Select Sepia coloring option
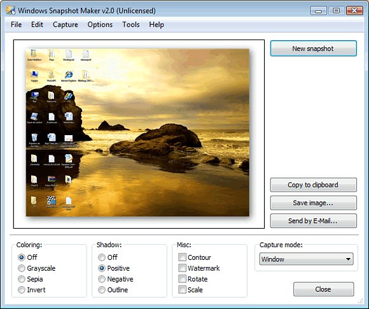The width and height of the screenshot is (369, 309). point(22,279)
